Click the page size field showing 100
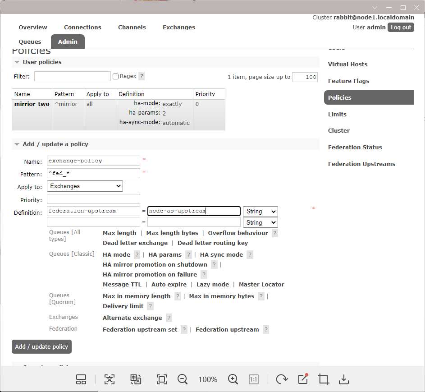 305,77
